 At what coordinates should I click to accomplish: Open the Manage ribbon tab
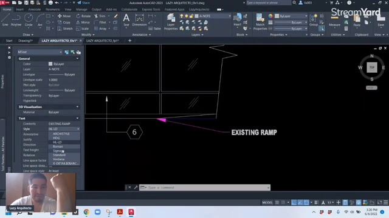tap(81, 10)
